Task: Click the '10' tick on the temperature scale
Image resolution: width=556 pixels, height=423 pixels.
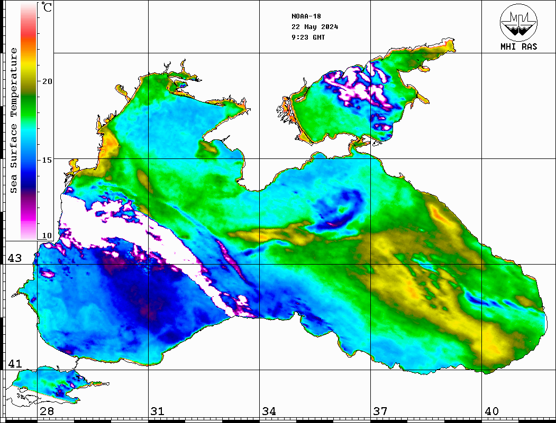Action: [x=47, y=236]
